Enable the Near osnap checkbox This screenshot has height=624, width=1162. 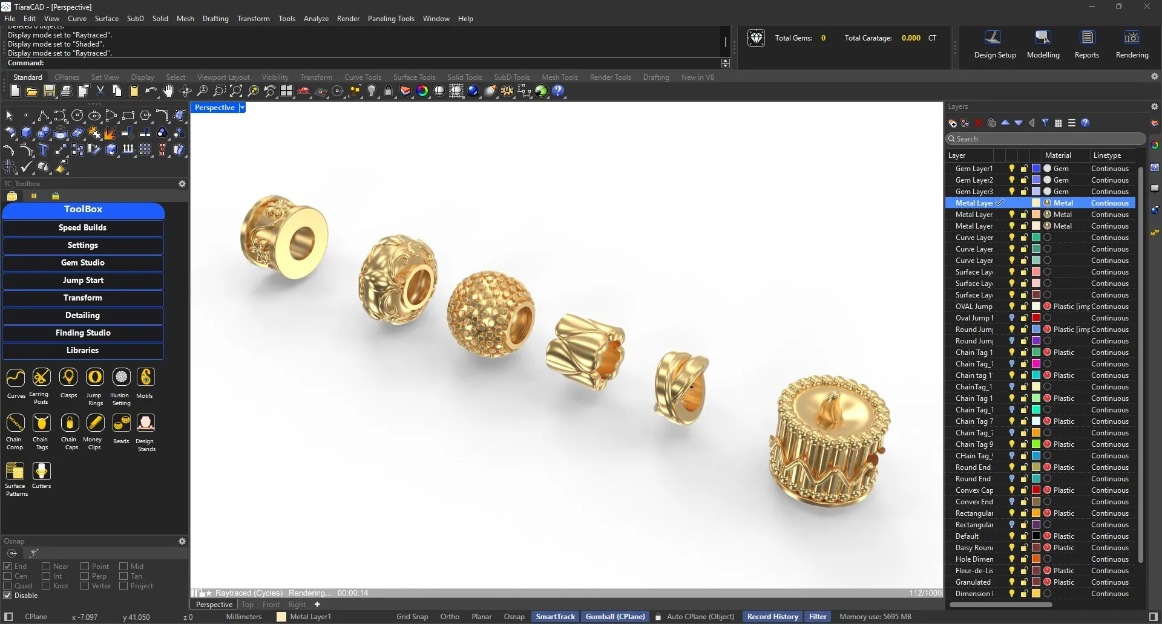[x=46, y=567]
